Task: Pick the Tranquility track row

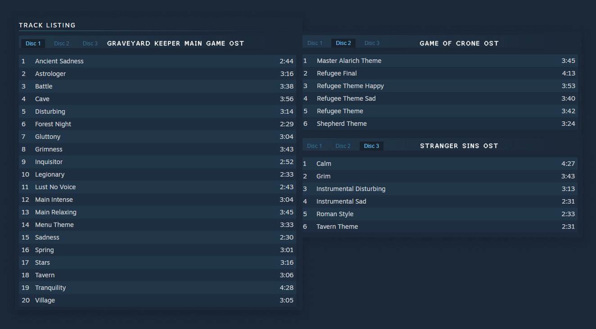Action: coord(50,288)
